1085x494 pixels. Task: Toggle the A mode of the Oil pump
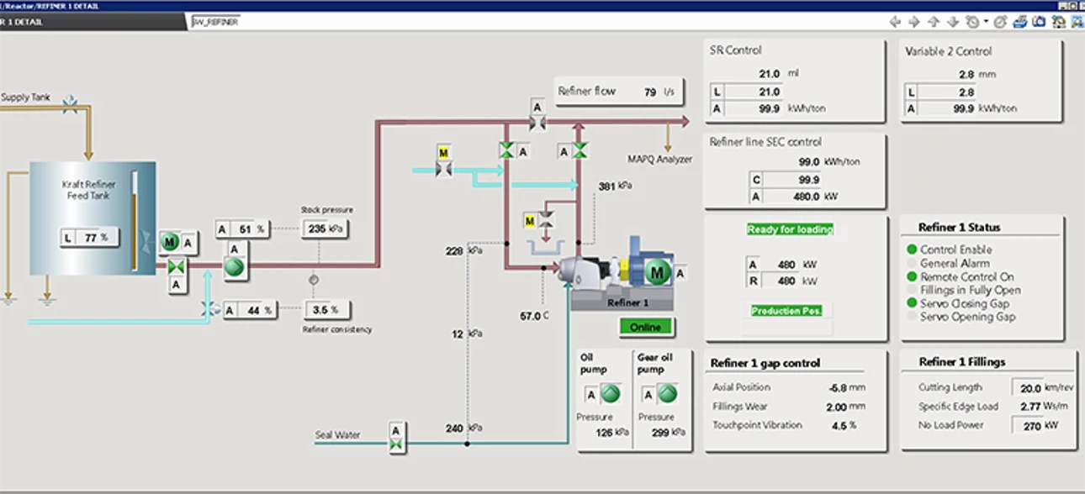(x=590, y=395)
